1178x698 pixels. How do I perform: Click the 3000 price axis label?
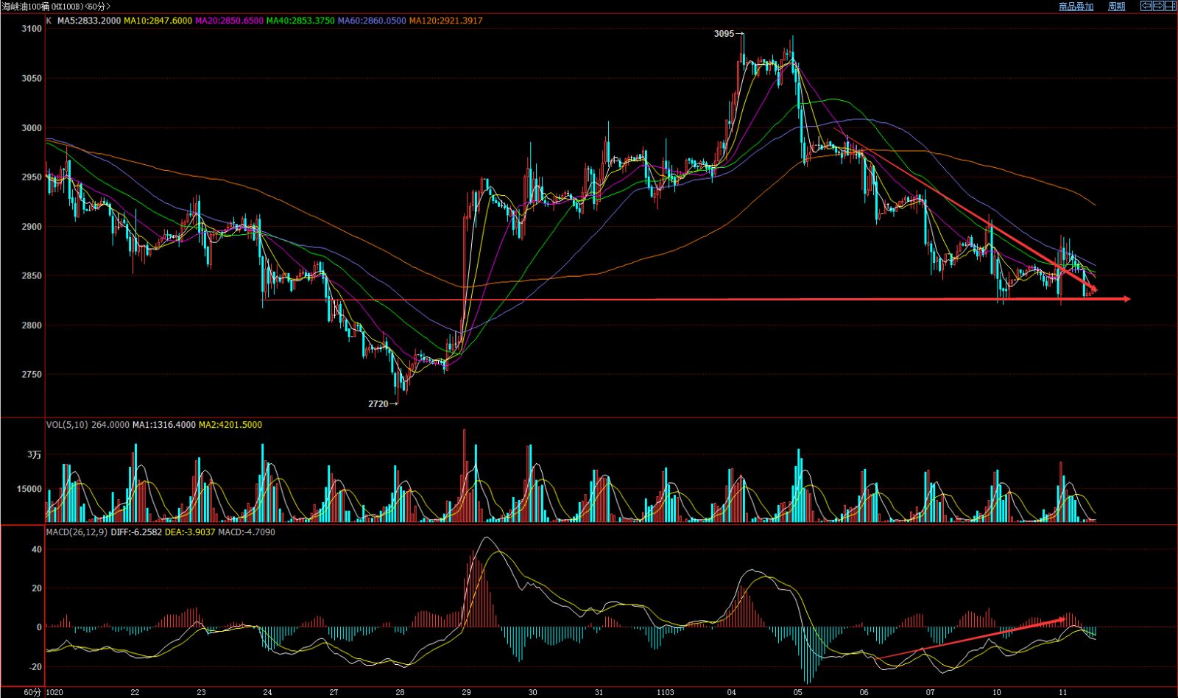pos(32,128)
